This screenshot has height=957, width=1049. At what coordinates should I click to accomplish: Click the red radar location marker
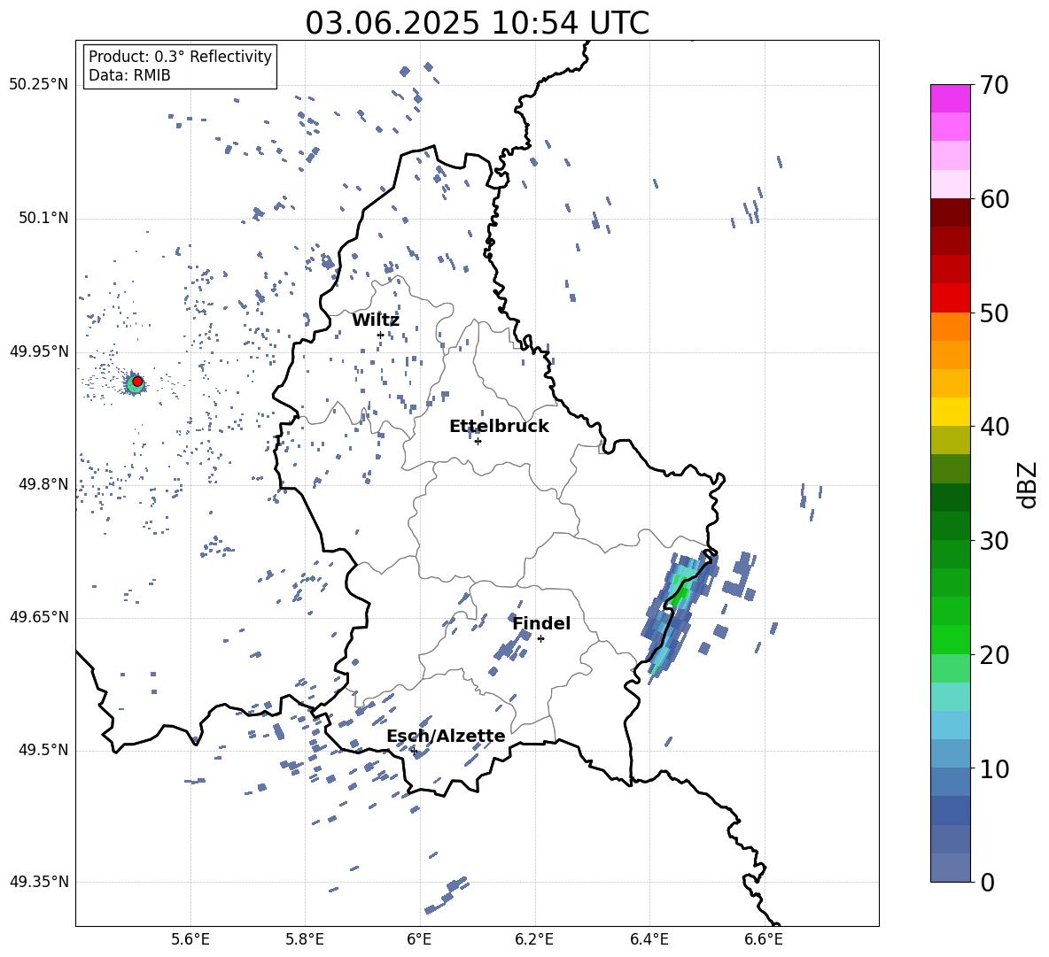(137, 382)
